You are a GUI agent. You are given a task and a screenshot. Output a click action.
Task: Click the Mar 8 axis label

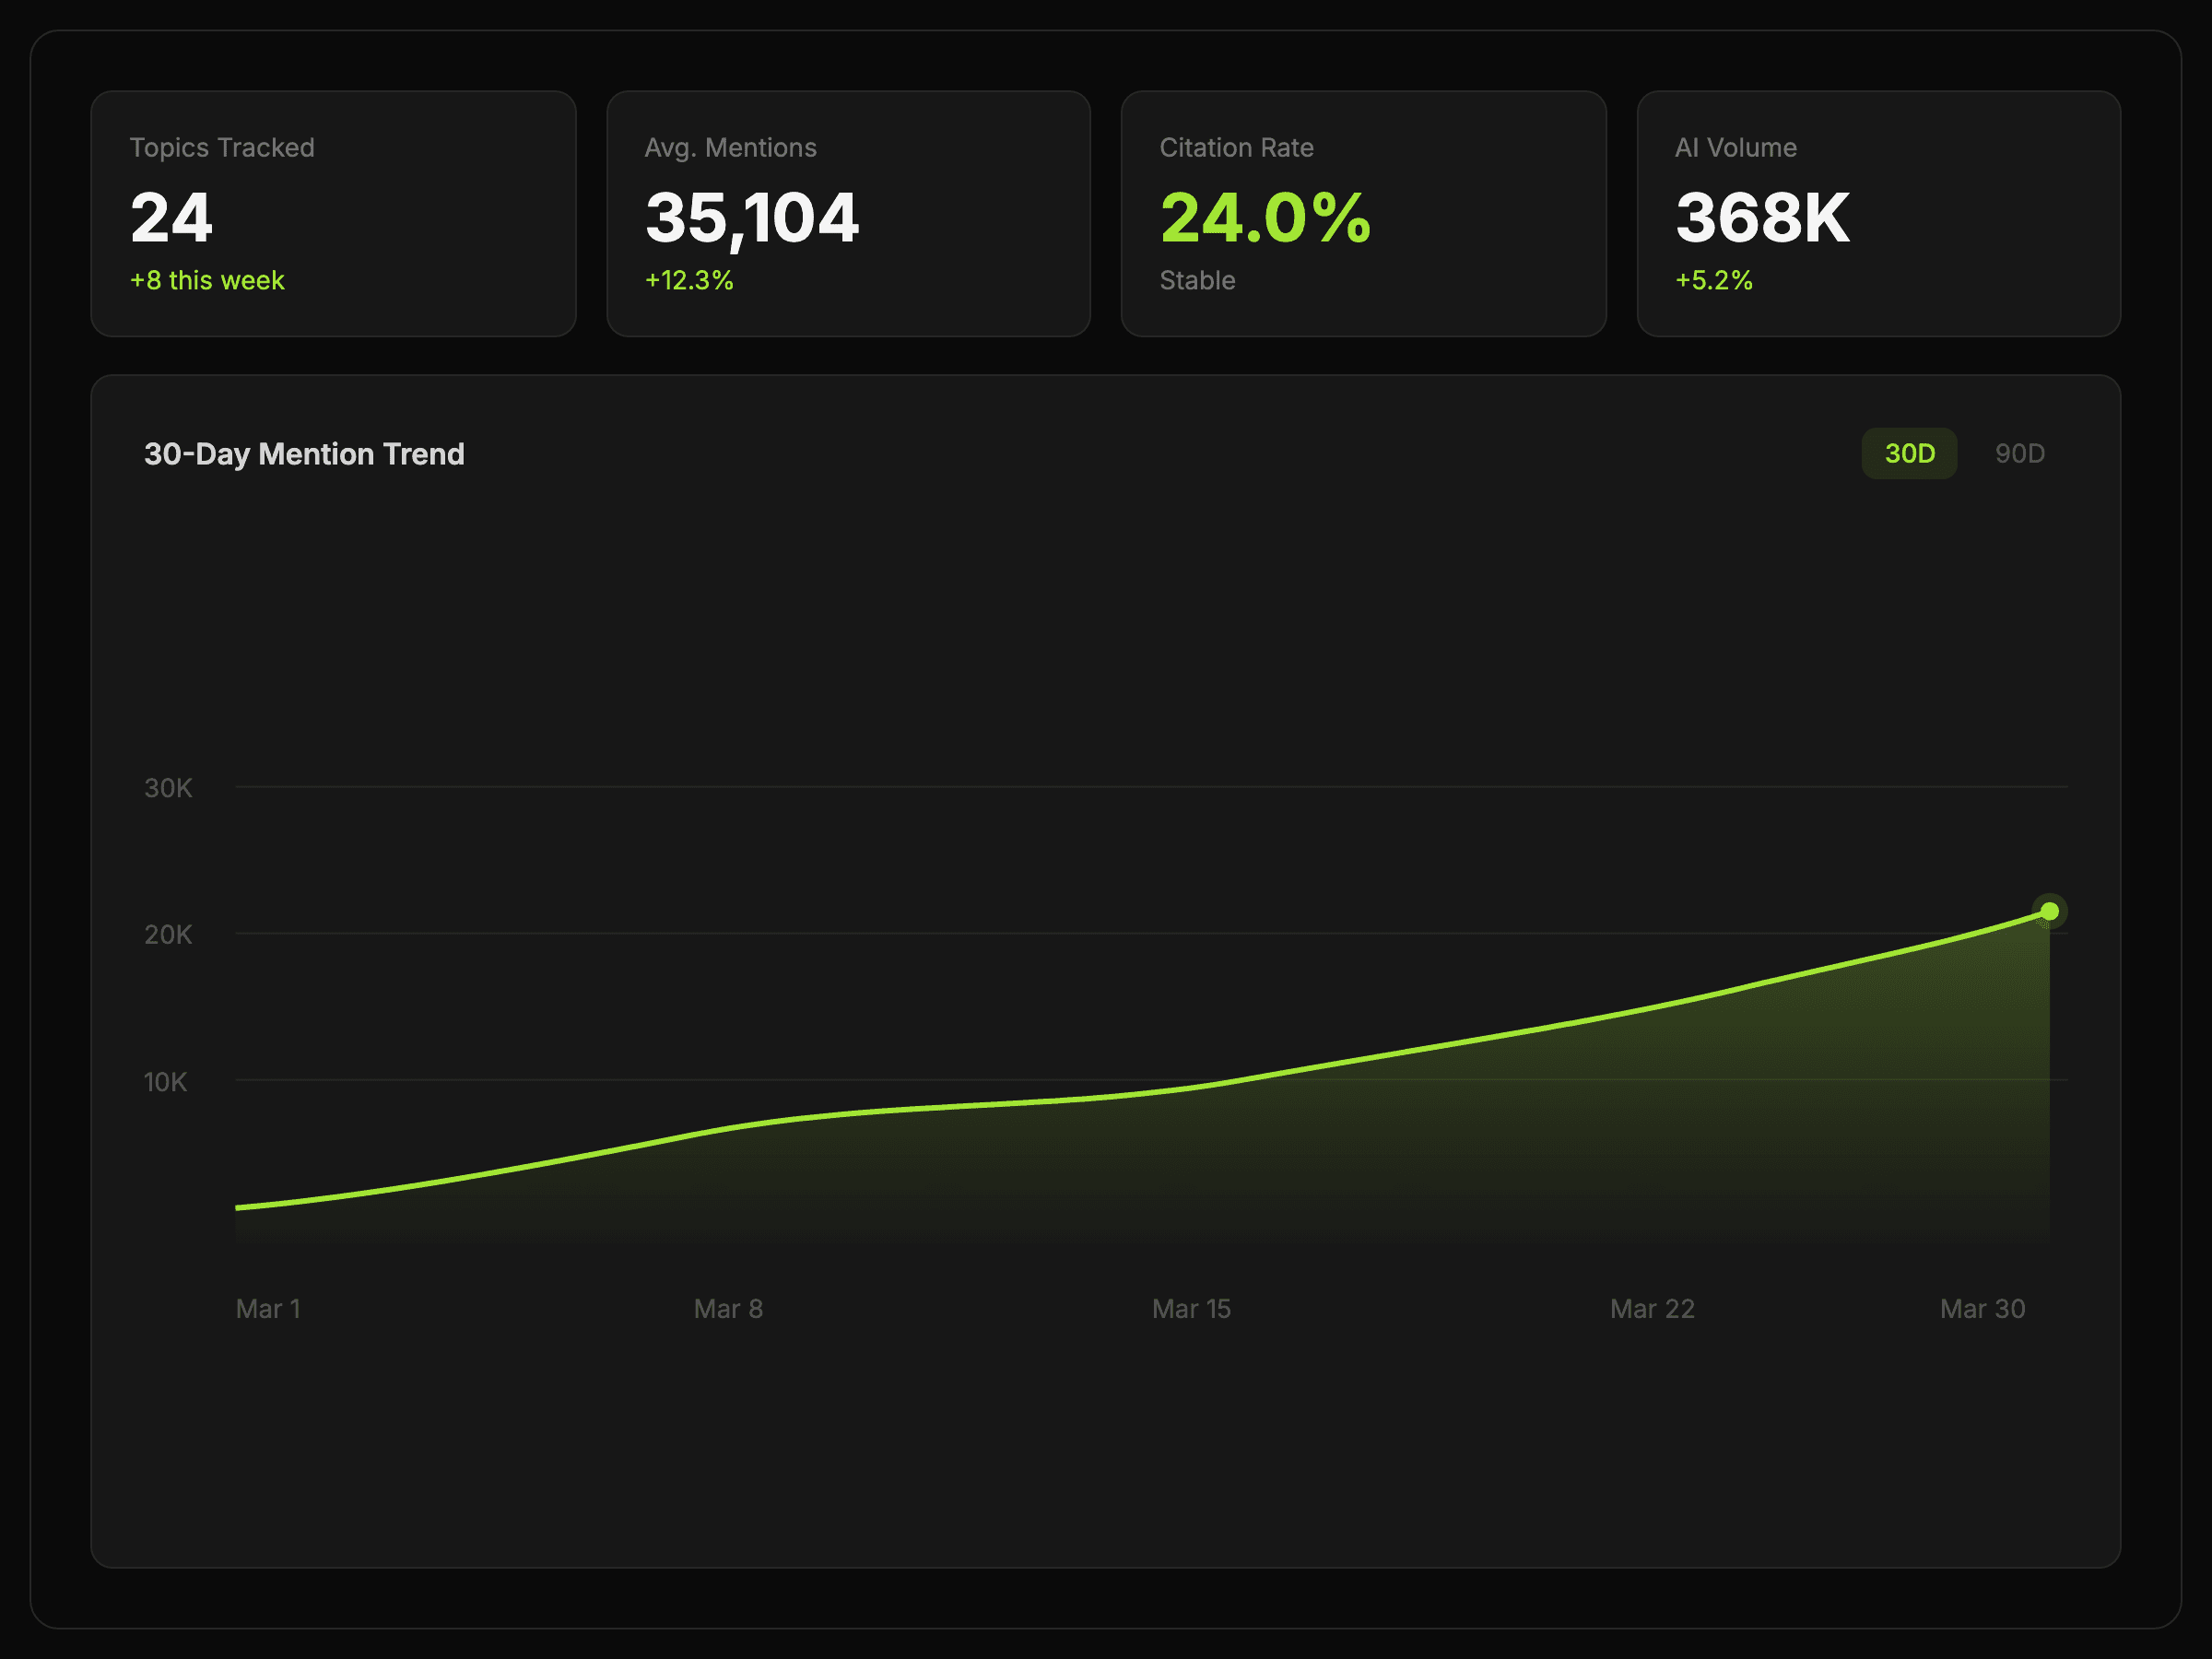pos(728,1308)
